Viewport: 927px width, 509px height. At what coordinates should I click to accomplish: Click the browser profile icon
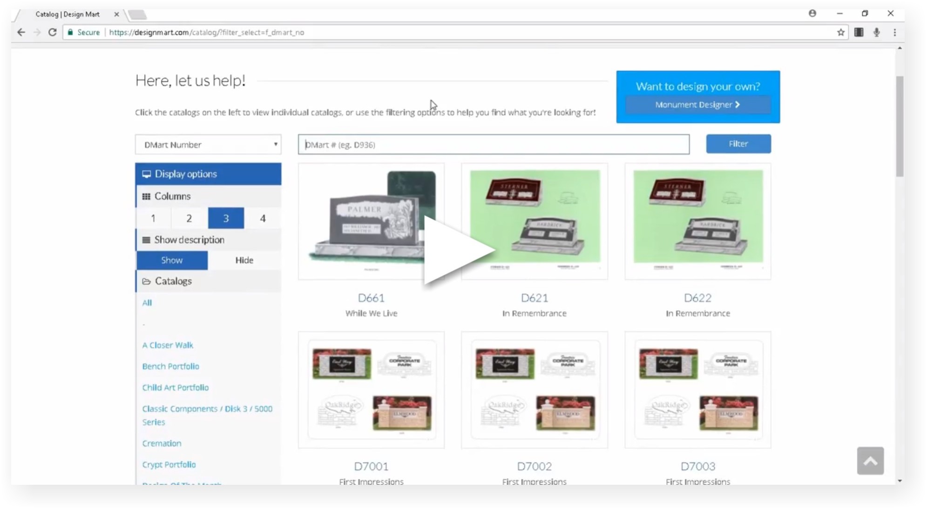coord(812,13)
